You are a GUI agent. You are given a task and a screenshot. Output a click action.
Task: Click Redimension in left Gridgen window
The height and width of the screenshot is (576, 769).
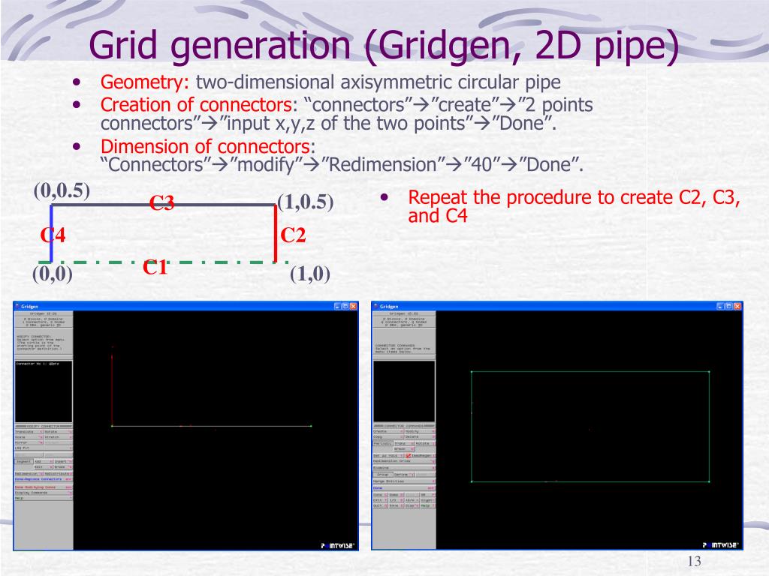click(x=29, y=474)
